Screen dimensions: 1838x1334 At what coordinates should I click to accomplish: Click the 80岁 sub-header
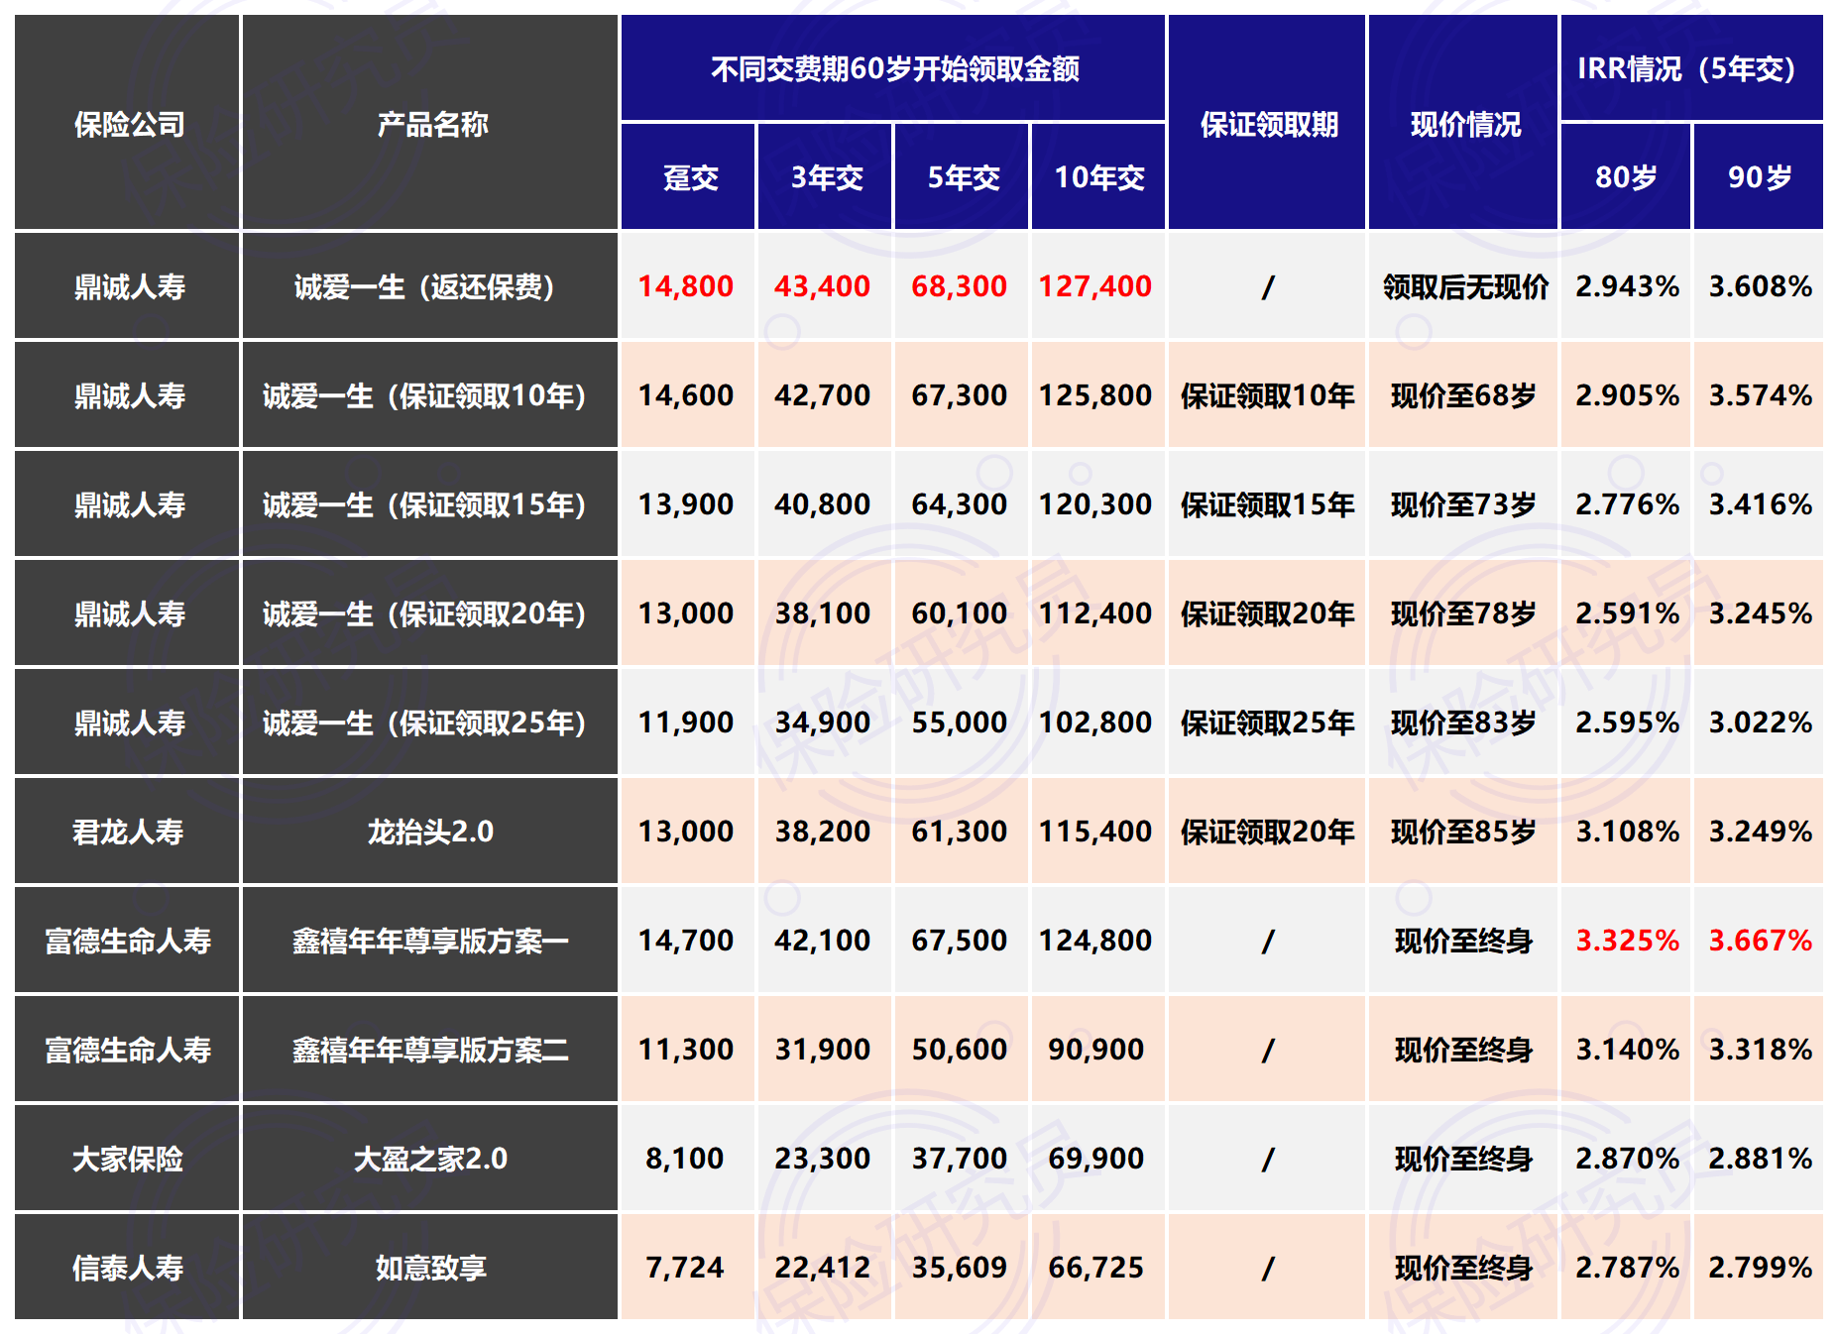pyautogui.click(x=1626, y=177)
